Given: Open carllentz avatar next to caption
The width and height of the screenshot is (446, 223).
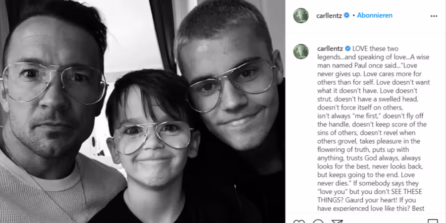Looking at the screenshot, I should [x=301, y=52].
